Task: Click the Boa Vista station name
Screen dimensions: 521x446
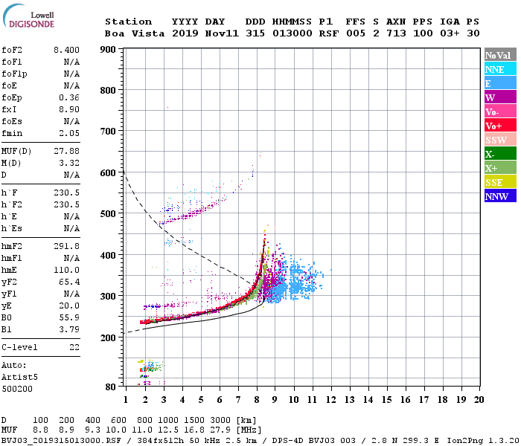Action: coord(135,33)
